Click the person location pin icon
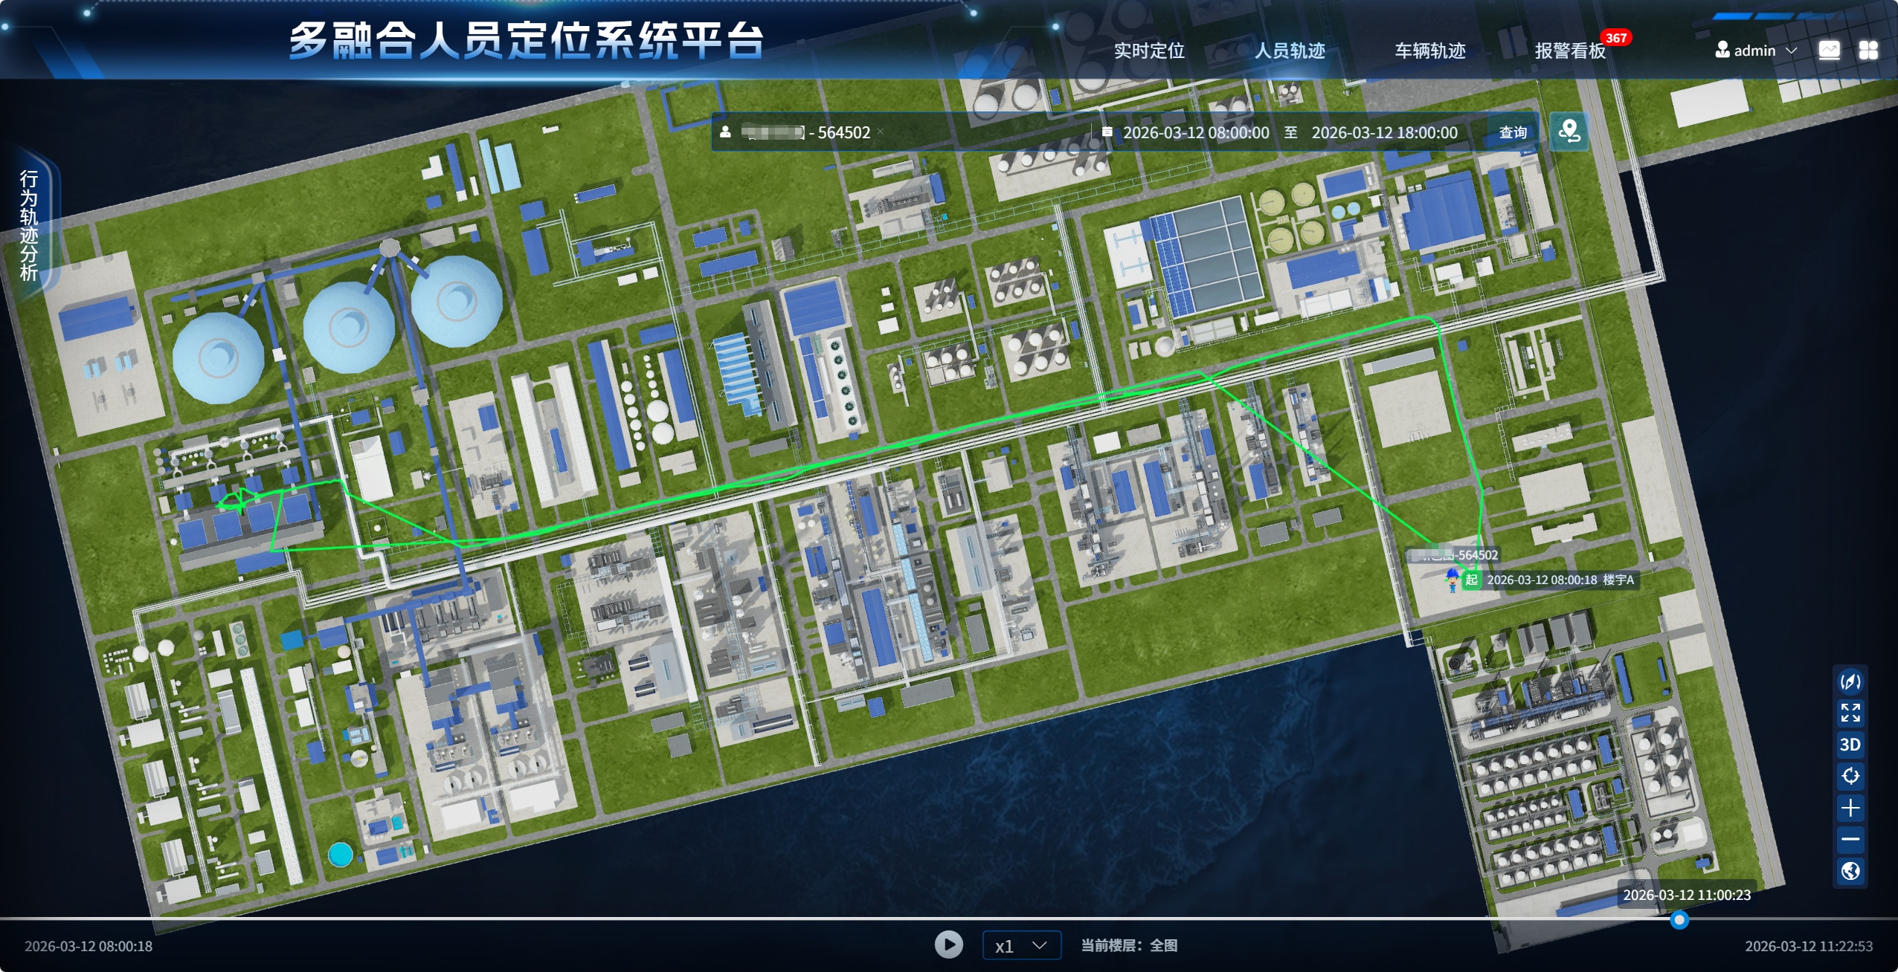The image size is (1898, 972). pyautogui.click(x=1569, y=132)
